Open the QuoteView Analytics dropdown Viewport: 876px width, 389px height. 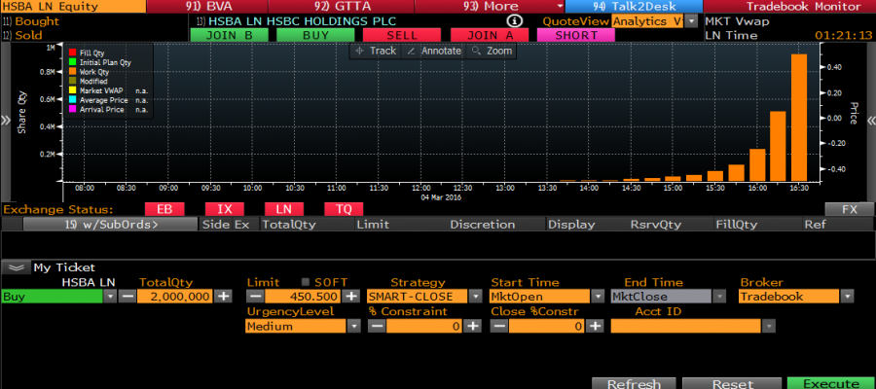[692, 21]
